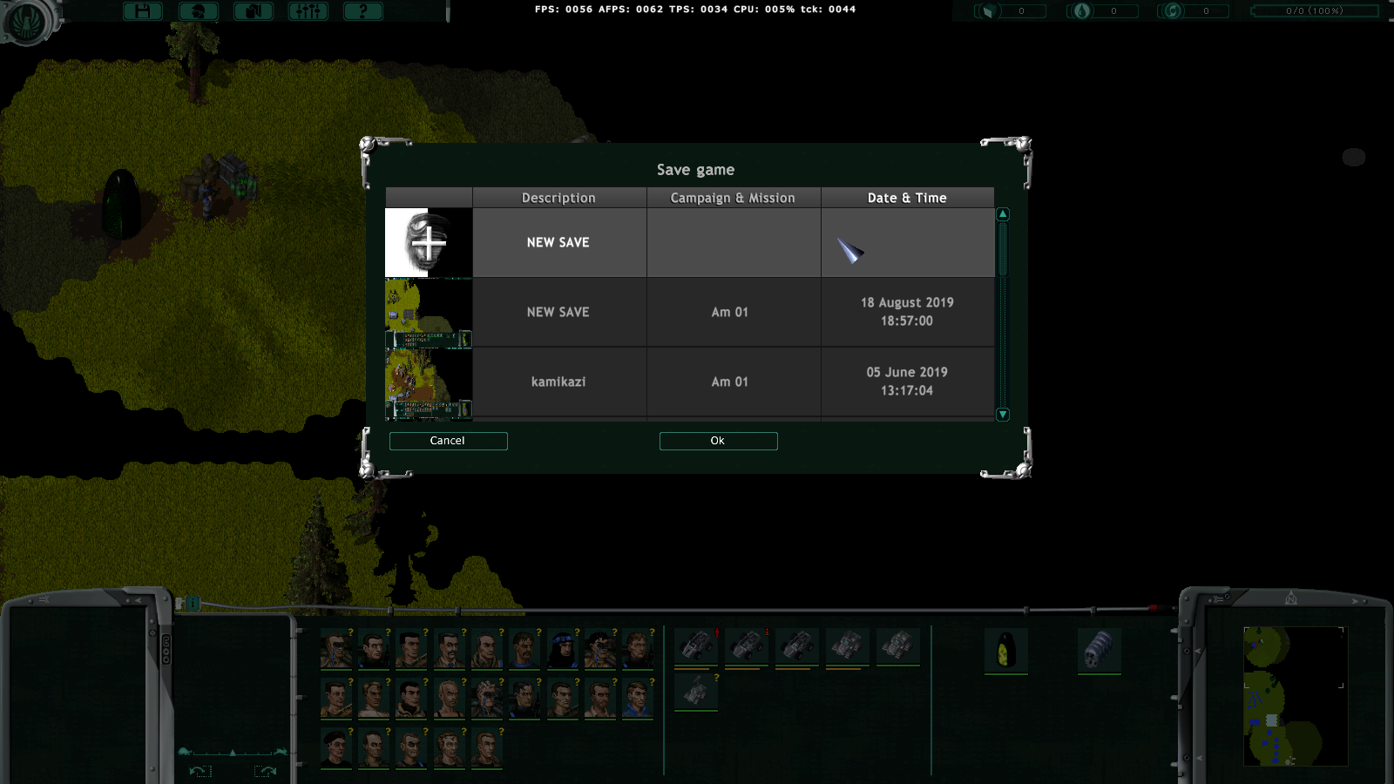This screenshot has height=784, width=1394.
Task: Click the left curved arrow icon in bottom panel
Action: 200,771
